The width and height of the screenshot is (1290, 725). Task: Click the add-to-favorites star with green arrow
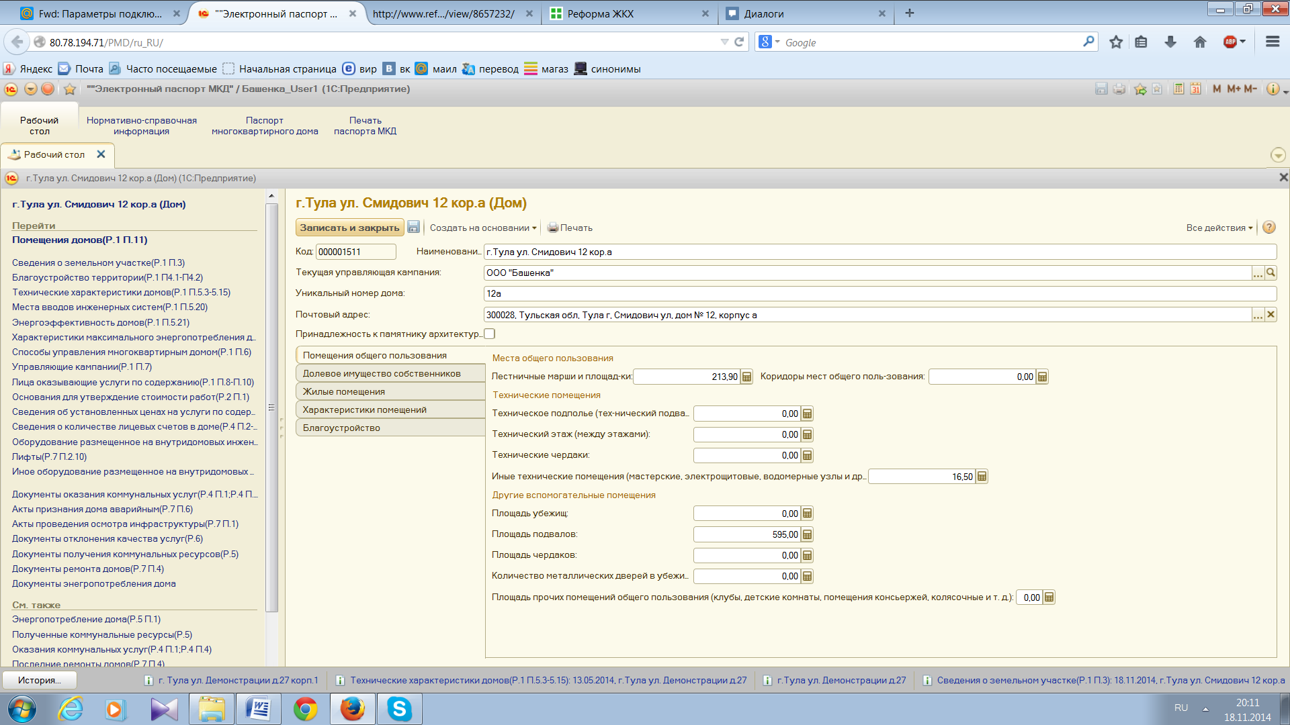pyautogui.click(x=1140, y=89)
